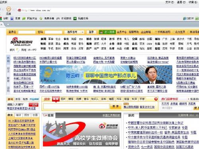Screen dimensions: 199x149
Task: Select the 家居 tab
Action: tap(18, 99)
